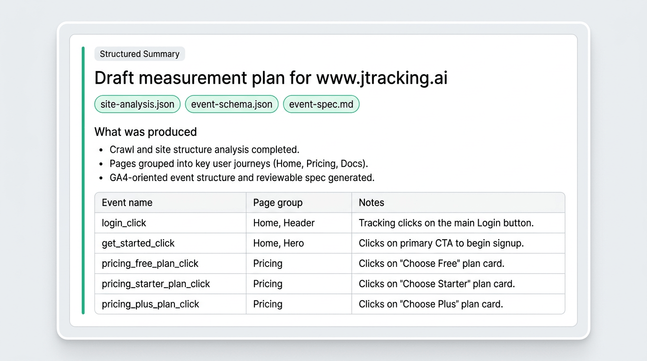Click the Home, Header page group entry
This screenshot has height=361, width=647.
[284, 223]
